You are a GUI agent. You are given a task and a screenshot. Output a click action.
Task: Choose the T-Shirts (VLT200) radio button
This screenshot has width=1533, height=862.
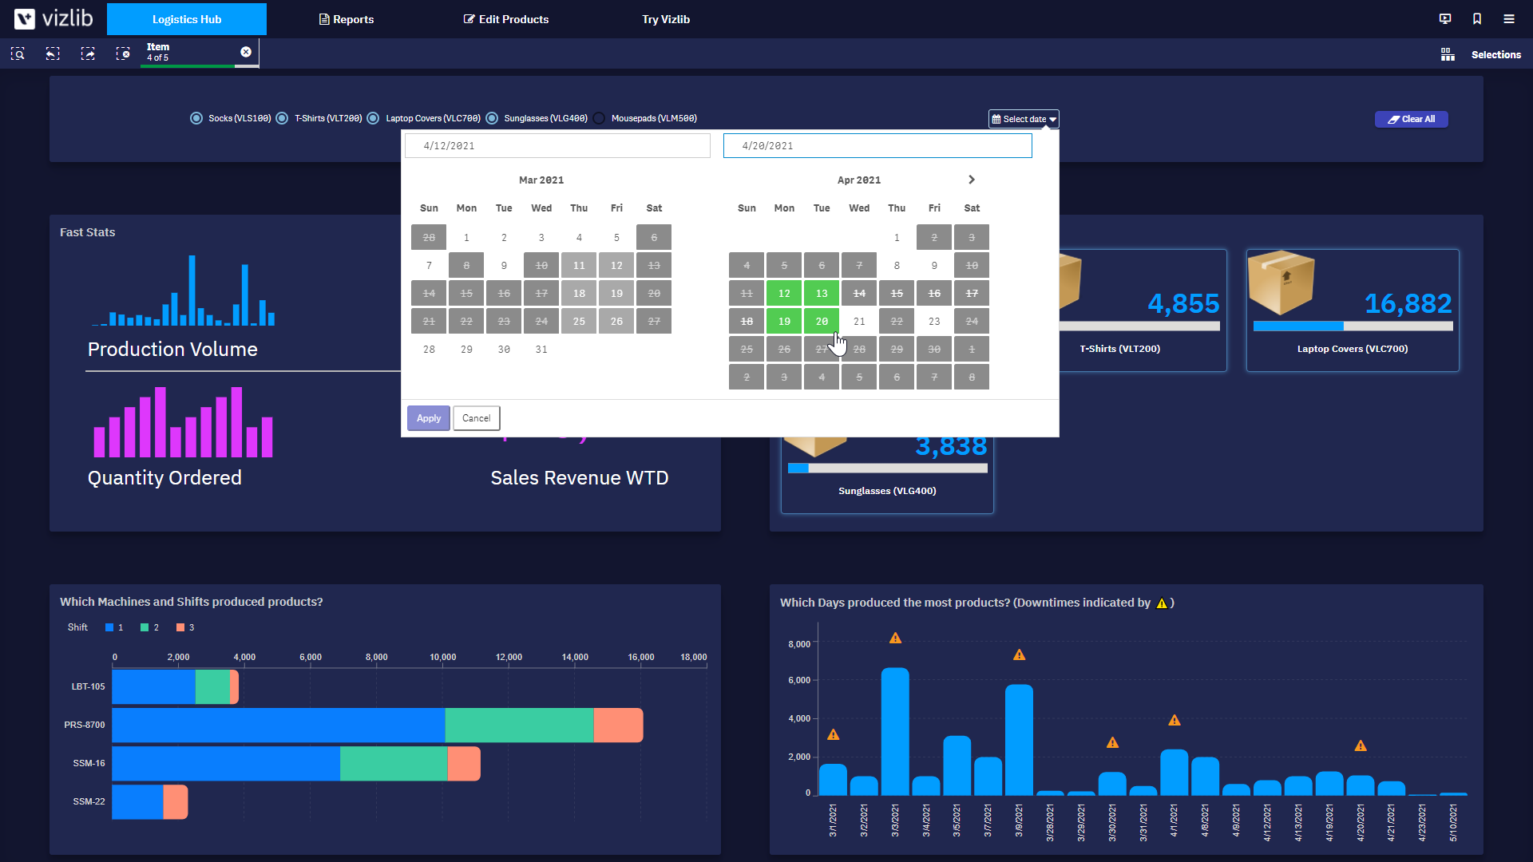(x=281, y=117)
